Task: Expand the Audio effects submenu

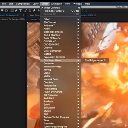Action: tap(60, 29)
